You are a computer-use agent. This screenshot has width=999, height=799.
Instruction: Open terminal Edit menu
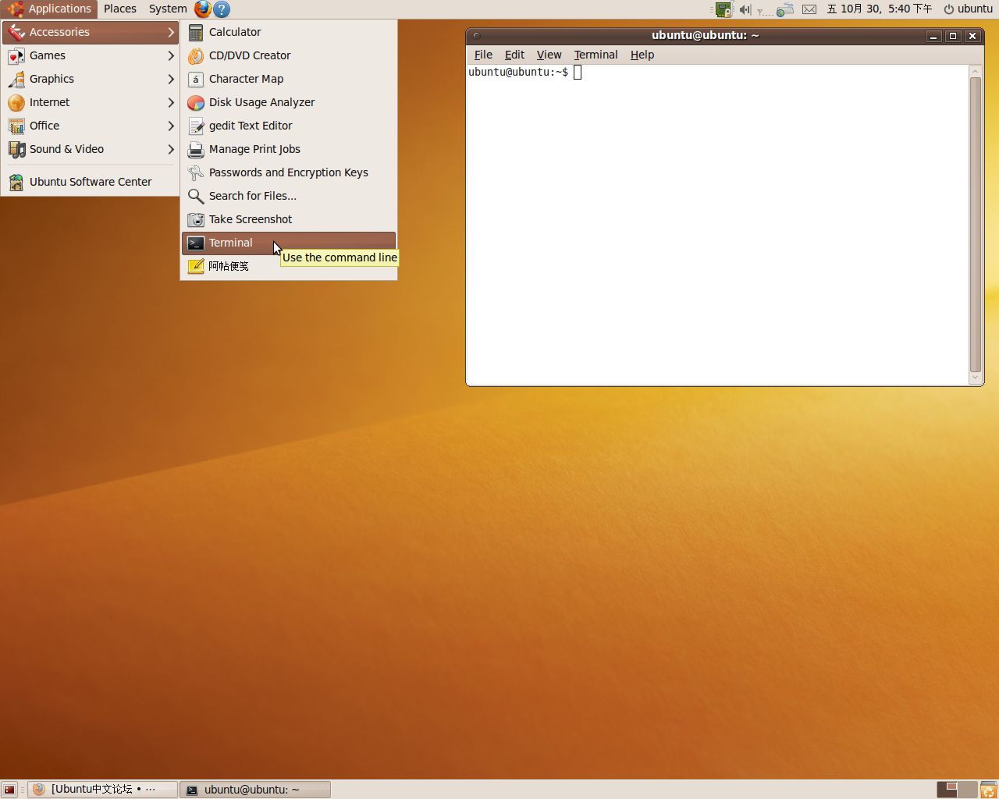click(x=514, y=55)
